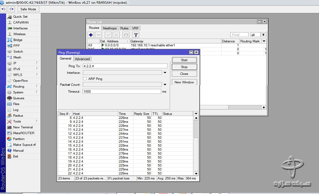Open the filter funnel in Route List
Image resolution: width=319 pixels, height=194 pixels.
point(136,35)
